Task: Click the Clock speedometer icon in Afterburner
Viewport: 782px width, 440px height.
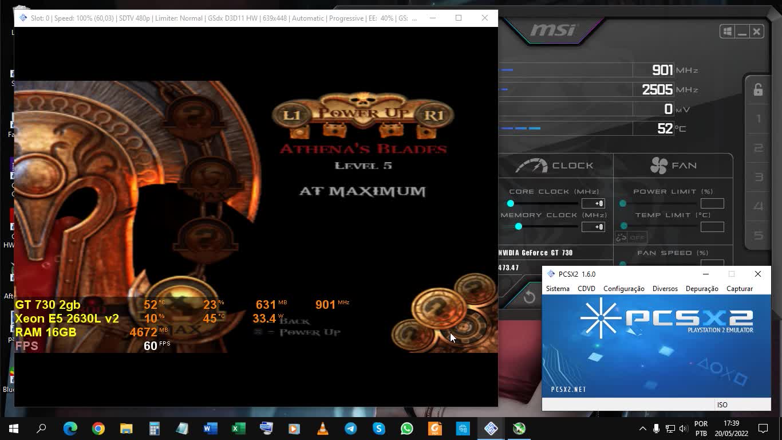Action: [x=531, y=166]
